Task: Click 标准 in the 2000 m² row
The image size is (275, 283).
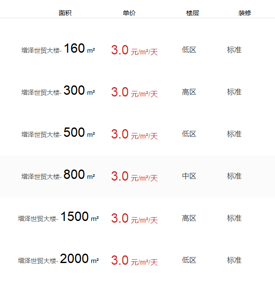Action: [x=234, y=260]
